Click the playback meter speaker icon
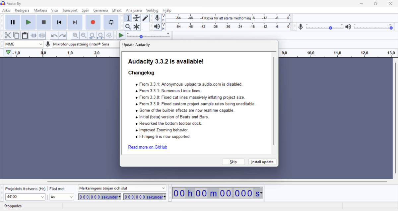Viewport: 398px width, 211px height. point(157,27)
